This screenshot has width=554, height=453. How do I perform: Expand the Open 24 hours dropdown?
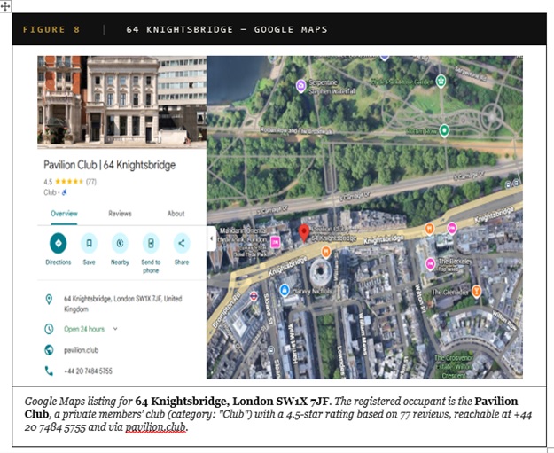point(115,329)
